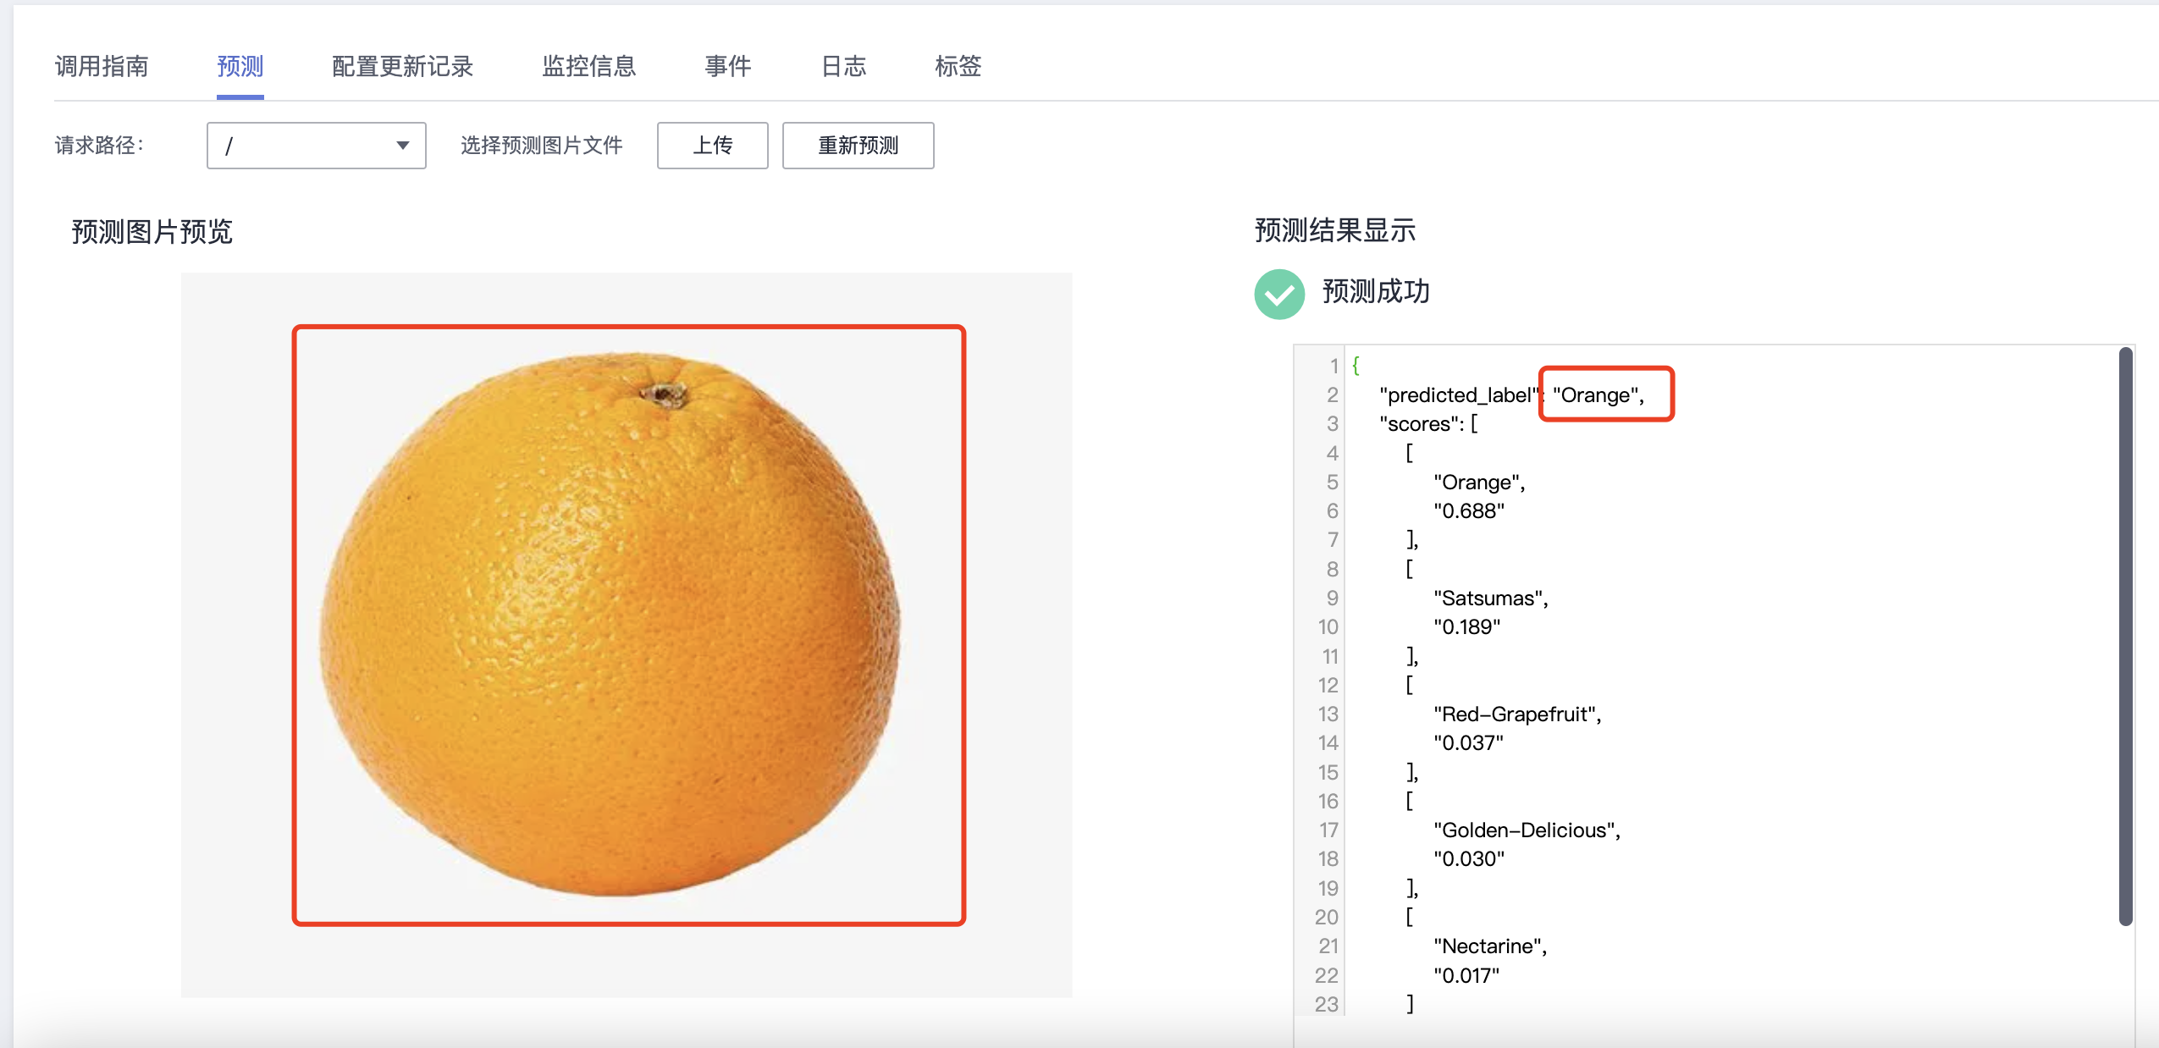Select the 预测 tab
This screenshot has width=2159, height=1048.
click(240, 66)
